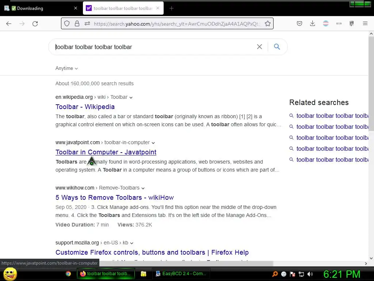374x281 pixels.
Task: Select the Yahoo search results tab
Action: 123,8
